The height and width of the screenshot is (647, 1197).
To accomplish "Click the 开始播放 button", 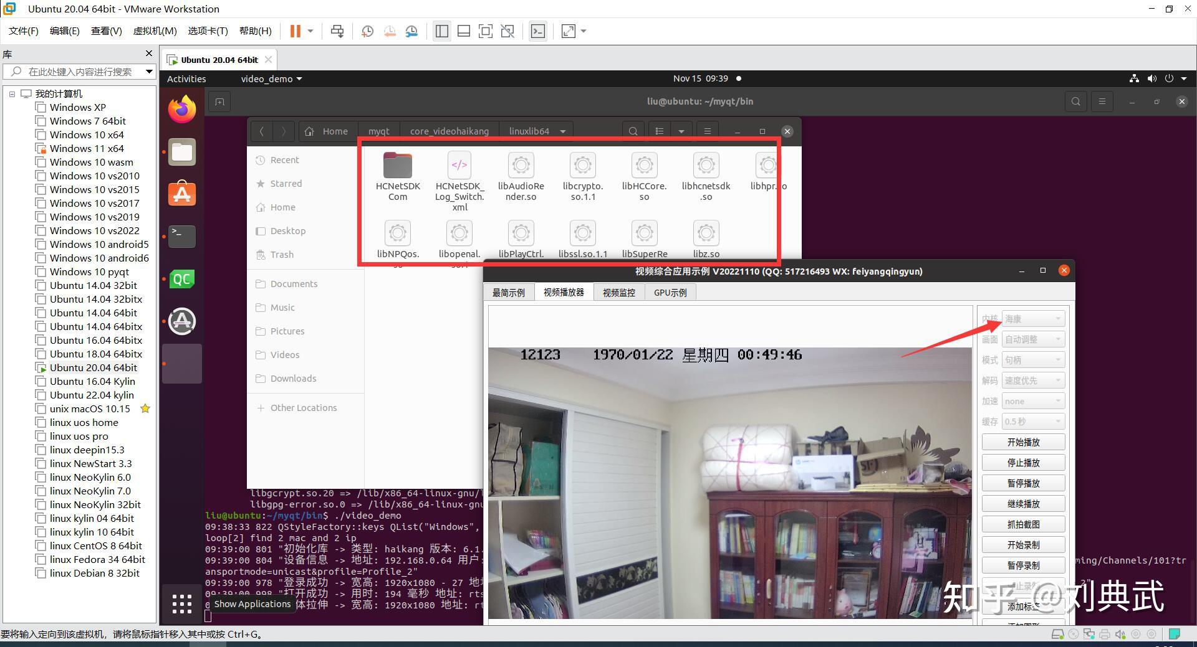I will pos(1023,442).
